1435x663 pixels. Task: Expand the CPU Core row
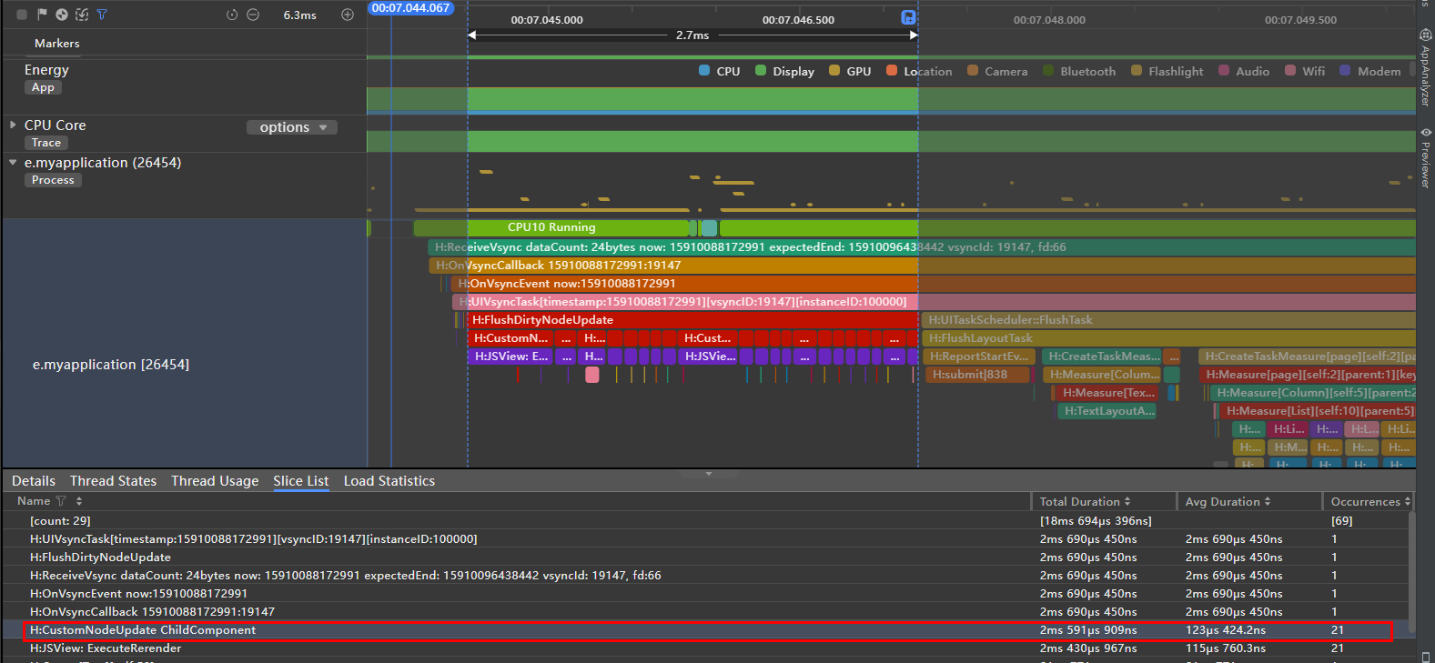(13, 125)
